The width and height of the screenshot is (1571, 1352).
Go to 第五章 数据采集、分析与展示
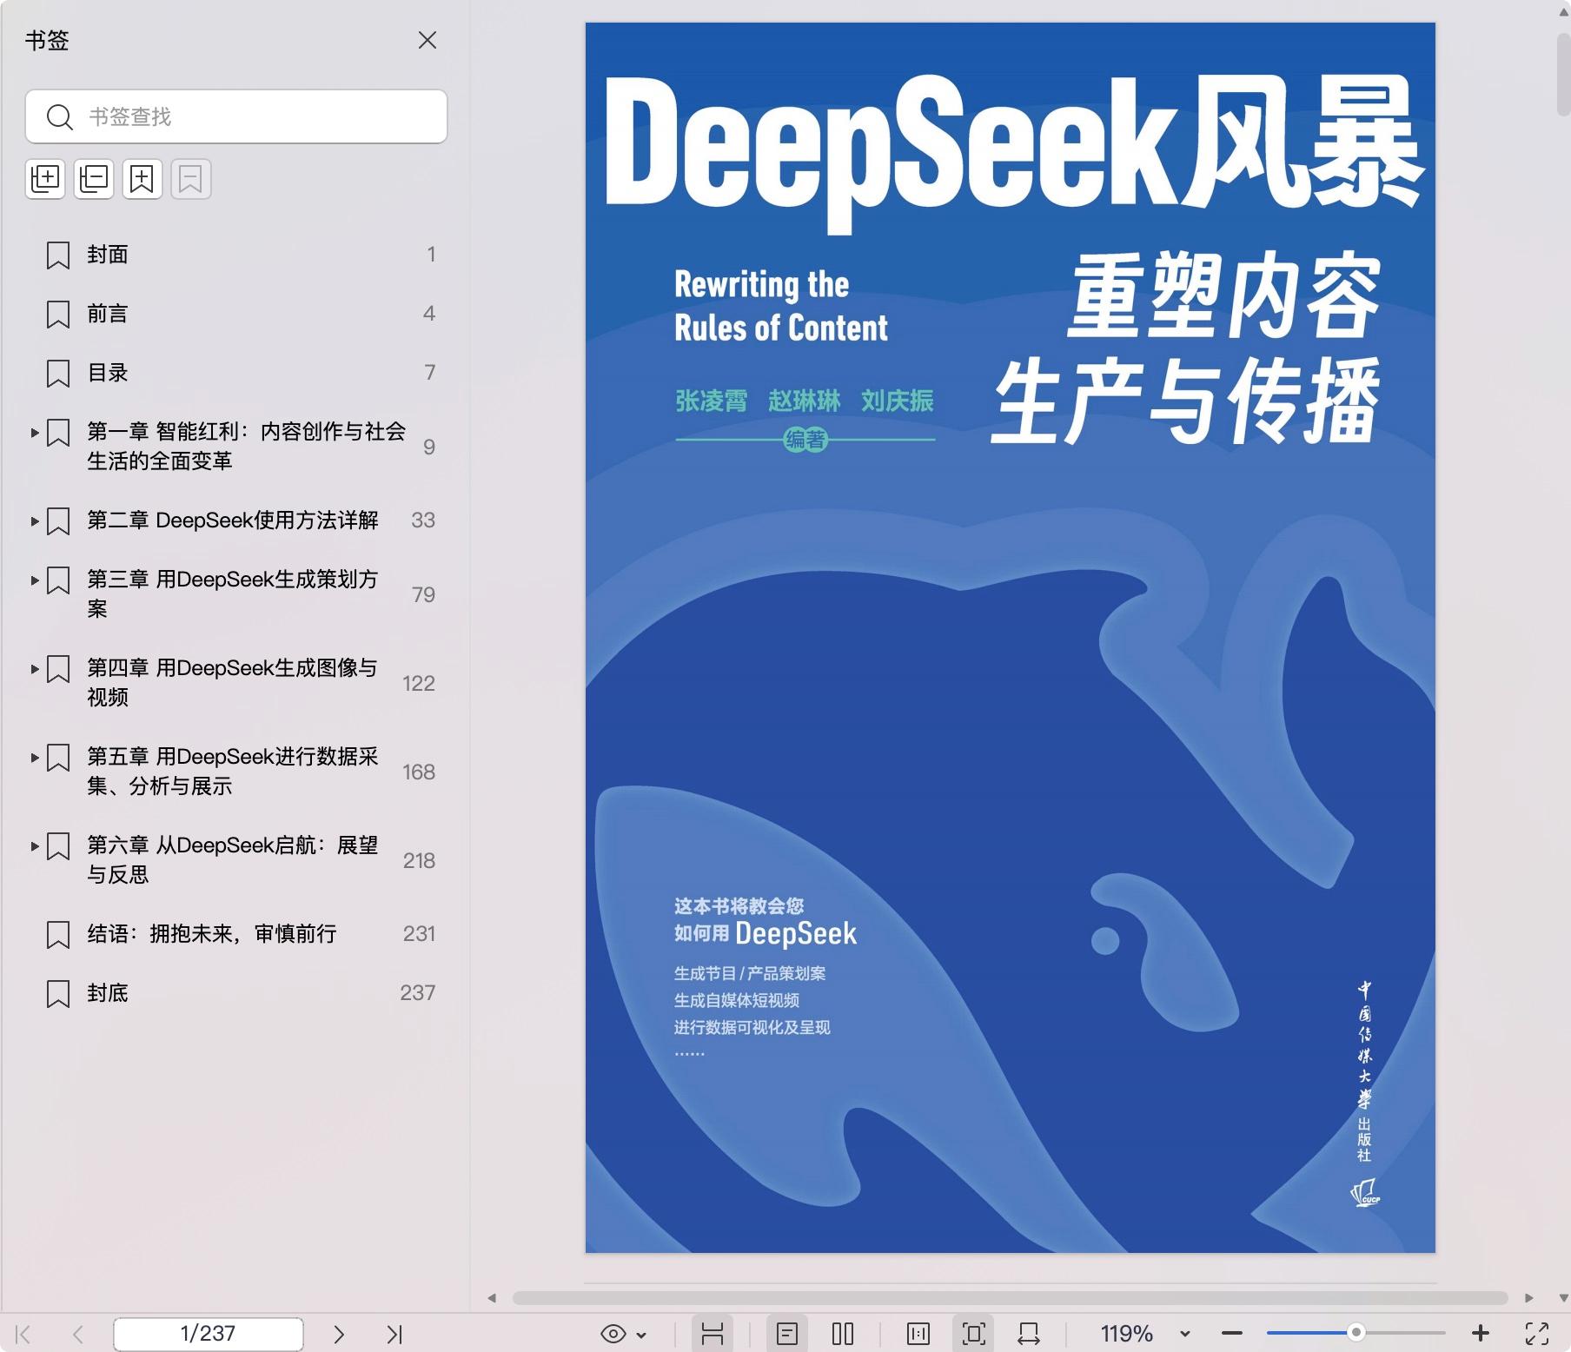(x=233, y=772)
